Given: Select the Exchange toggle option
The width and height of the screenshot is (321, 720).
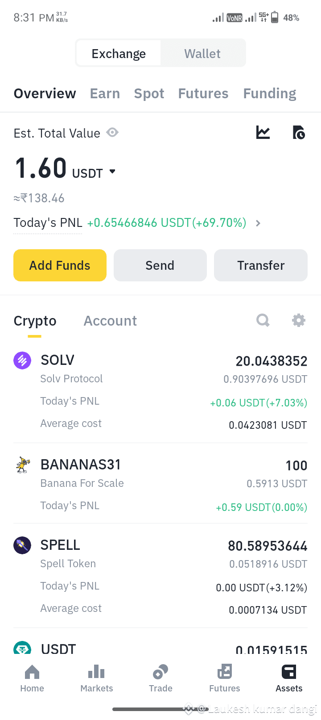Looking at the screenshot, I should click(x=119, y=54).
